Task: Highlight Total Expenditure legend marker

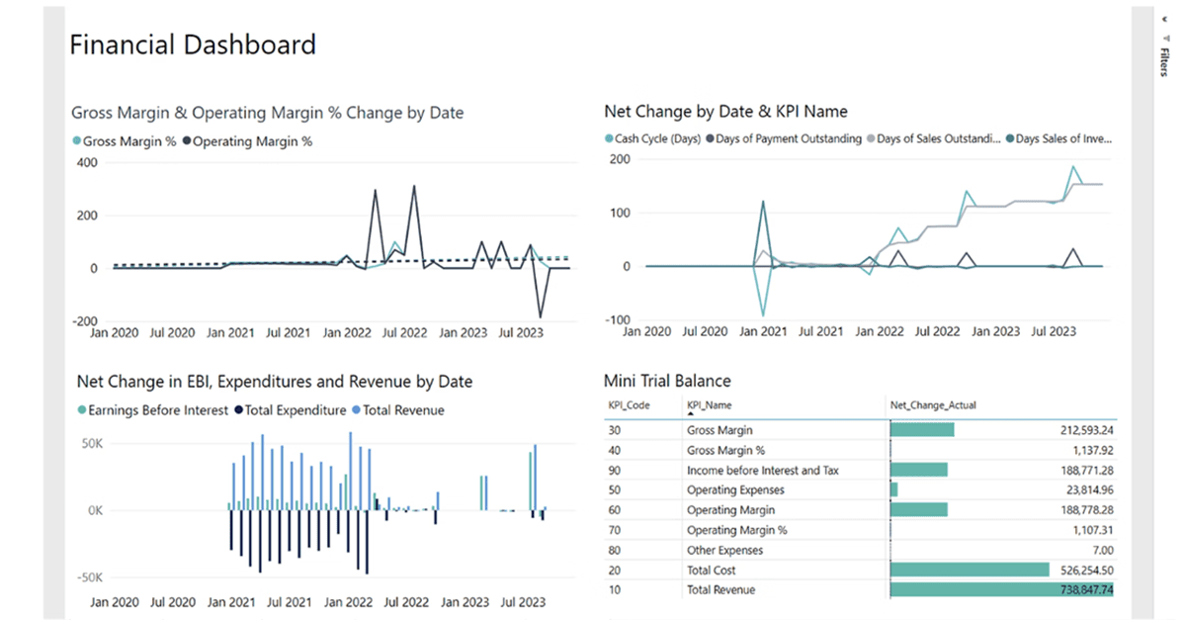Action: click(x=238, y=410)
